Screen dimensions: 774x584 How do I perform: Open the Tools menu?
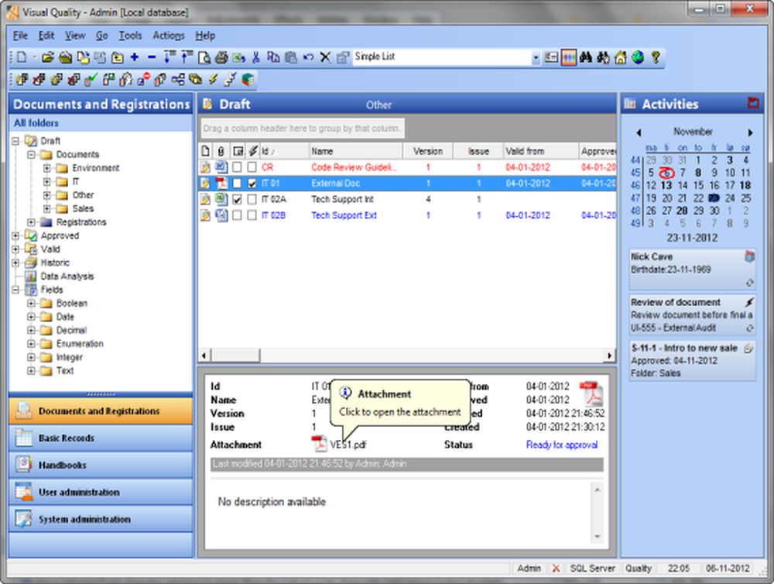[x=130, y=36]
